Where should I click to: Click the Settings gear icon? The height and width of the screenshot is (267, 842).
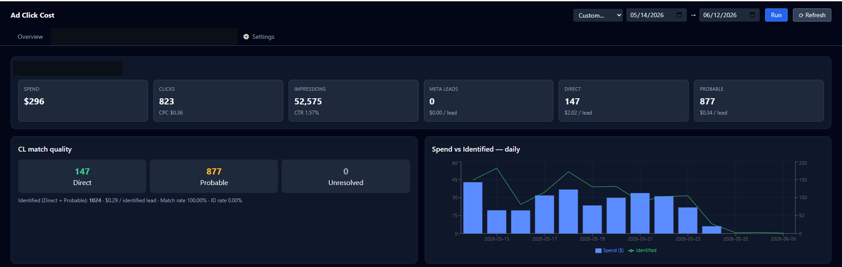click(x=246, y=37)
